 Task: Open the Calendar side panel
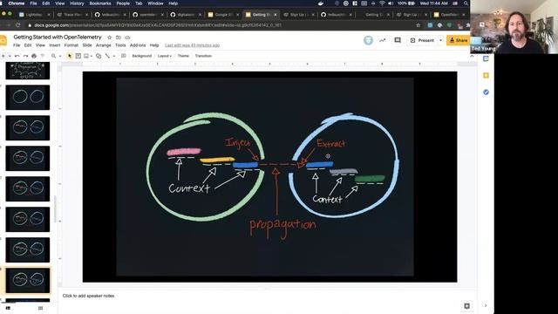click(x=486, y=58)
